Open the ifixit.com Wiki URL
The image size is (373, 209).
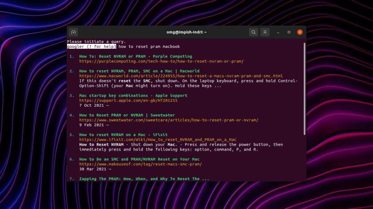(158, 139)
